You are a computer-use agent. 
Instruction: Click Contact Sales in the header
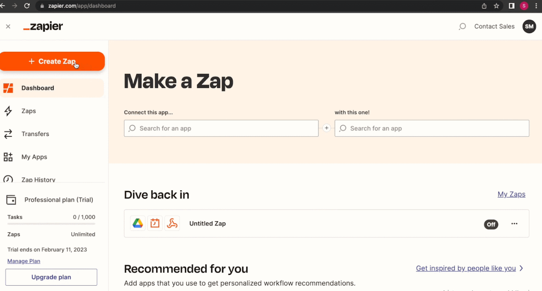pyautogui.click(x=494, y=26)
